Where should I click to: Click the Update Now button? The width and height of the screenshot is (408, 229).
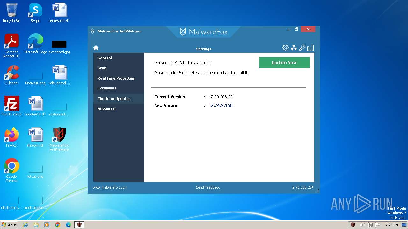(284, 62)
